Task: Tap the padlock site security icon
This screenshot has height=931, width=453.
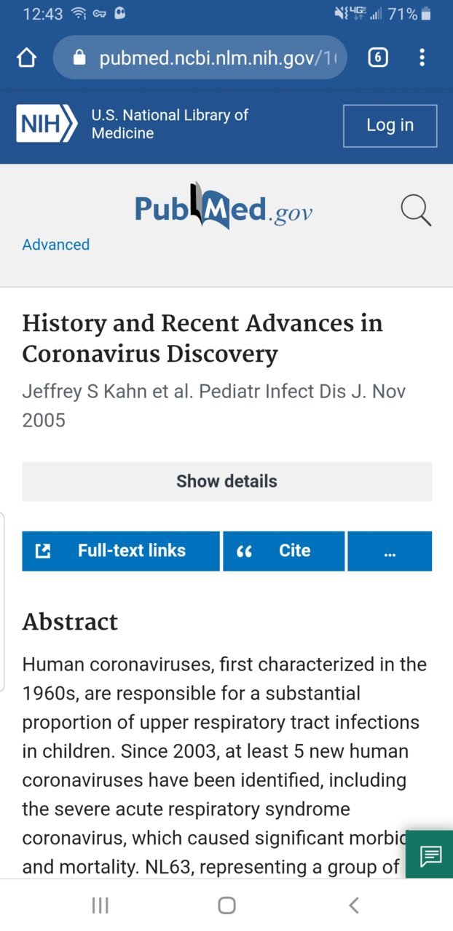Action: point(80,58)
